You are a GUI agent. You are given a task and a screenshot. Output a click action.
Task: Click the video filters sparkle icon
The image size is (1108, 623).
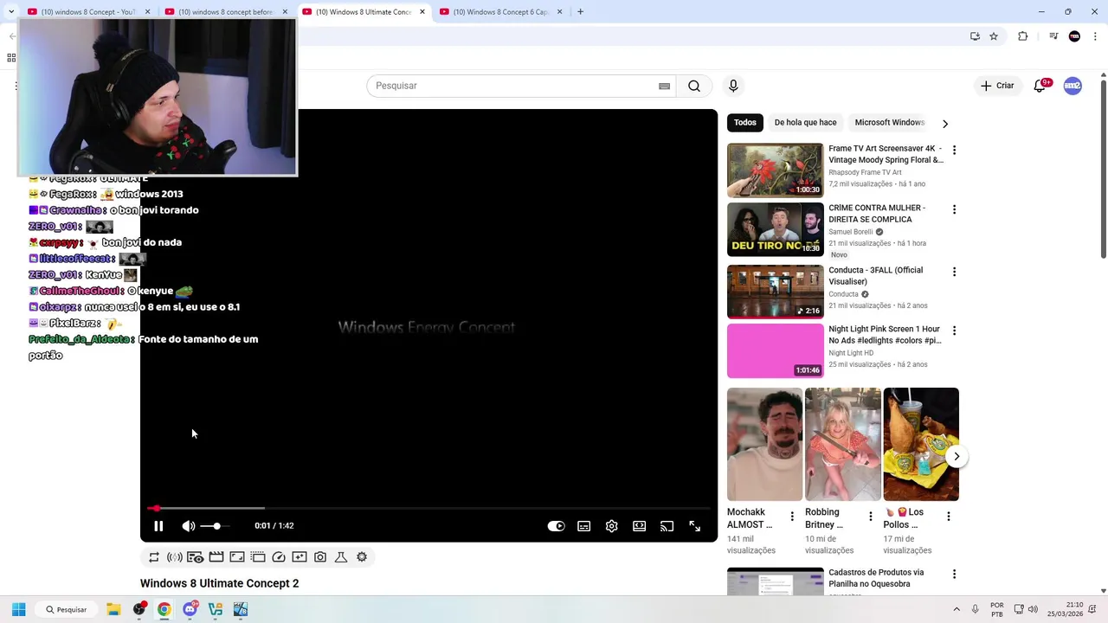(300, 557)
